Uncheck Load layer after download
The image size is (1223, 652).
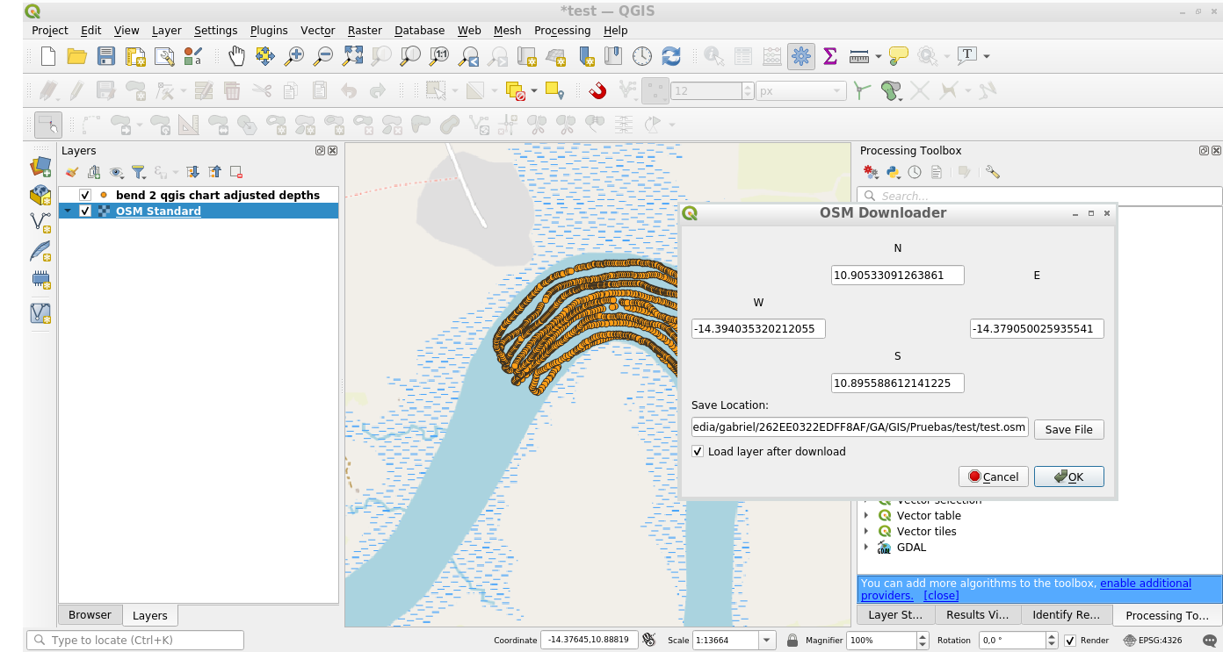click(698, 451)
